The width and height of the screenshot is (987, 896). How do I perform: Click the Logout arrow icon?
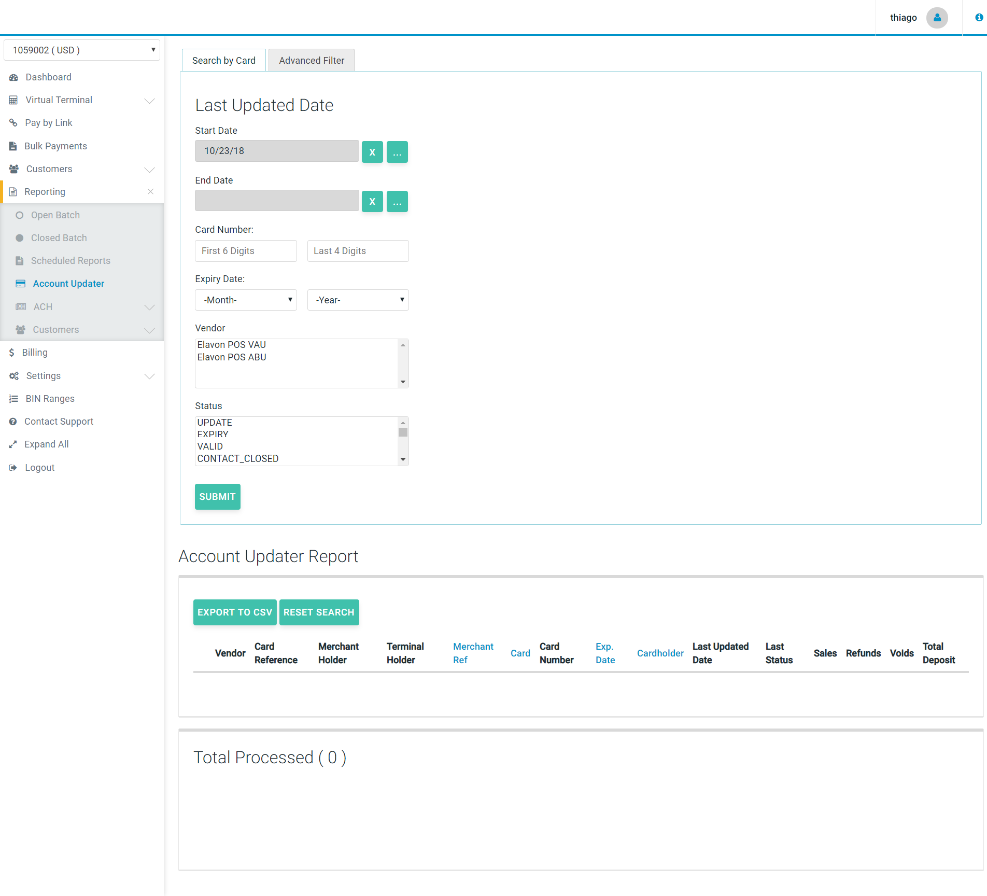[x=13, y=468]
